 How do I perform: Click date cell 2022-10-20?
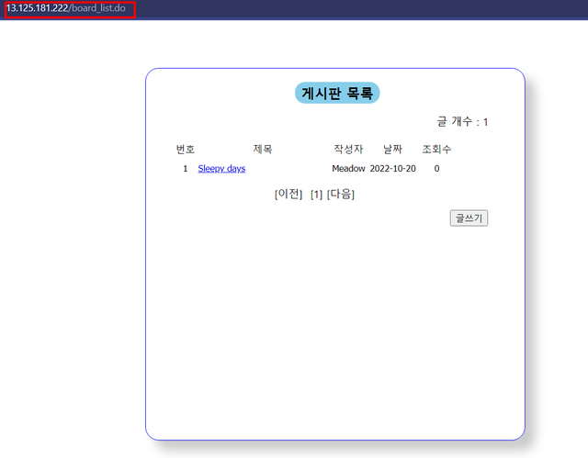[392, 169]
